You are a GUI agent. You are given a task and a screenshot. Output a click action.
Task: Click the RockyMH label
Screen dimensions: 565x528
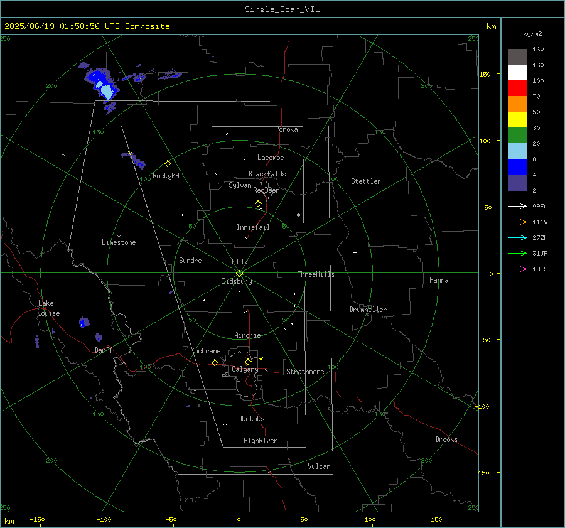tap(166, 176)
